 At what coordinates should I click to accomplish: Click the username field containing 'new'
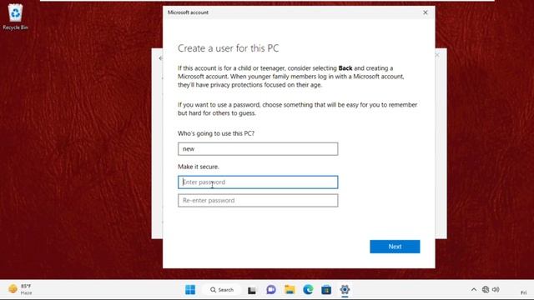click(x=258, y=149)
